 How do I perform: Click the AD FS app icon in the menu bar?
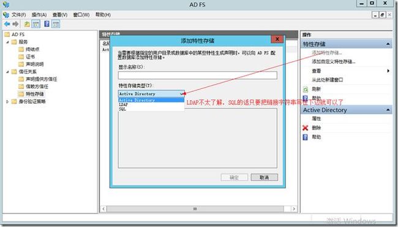pyautogui.click(x=6, y=15)
